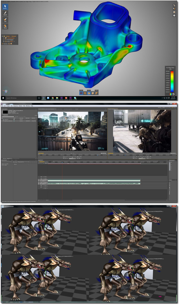Click the reset icon below the stress legend
This screenshot has height=305, width=179.
click(x=174, y=94)
